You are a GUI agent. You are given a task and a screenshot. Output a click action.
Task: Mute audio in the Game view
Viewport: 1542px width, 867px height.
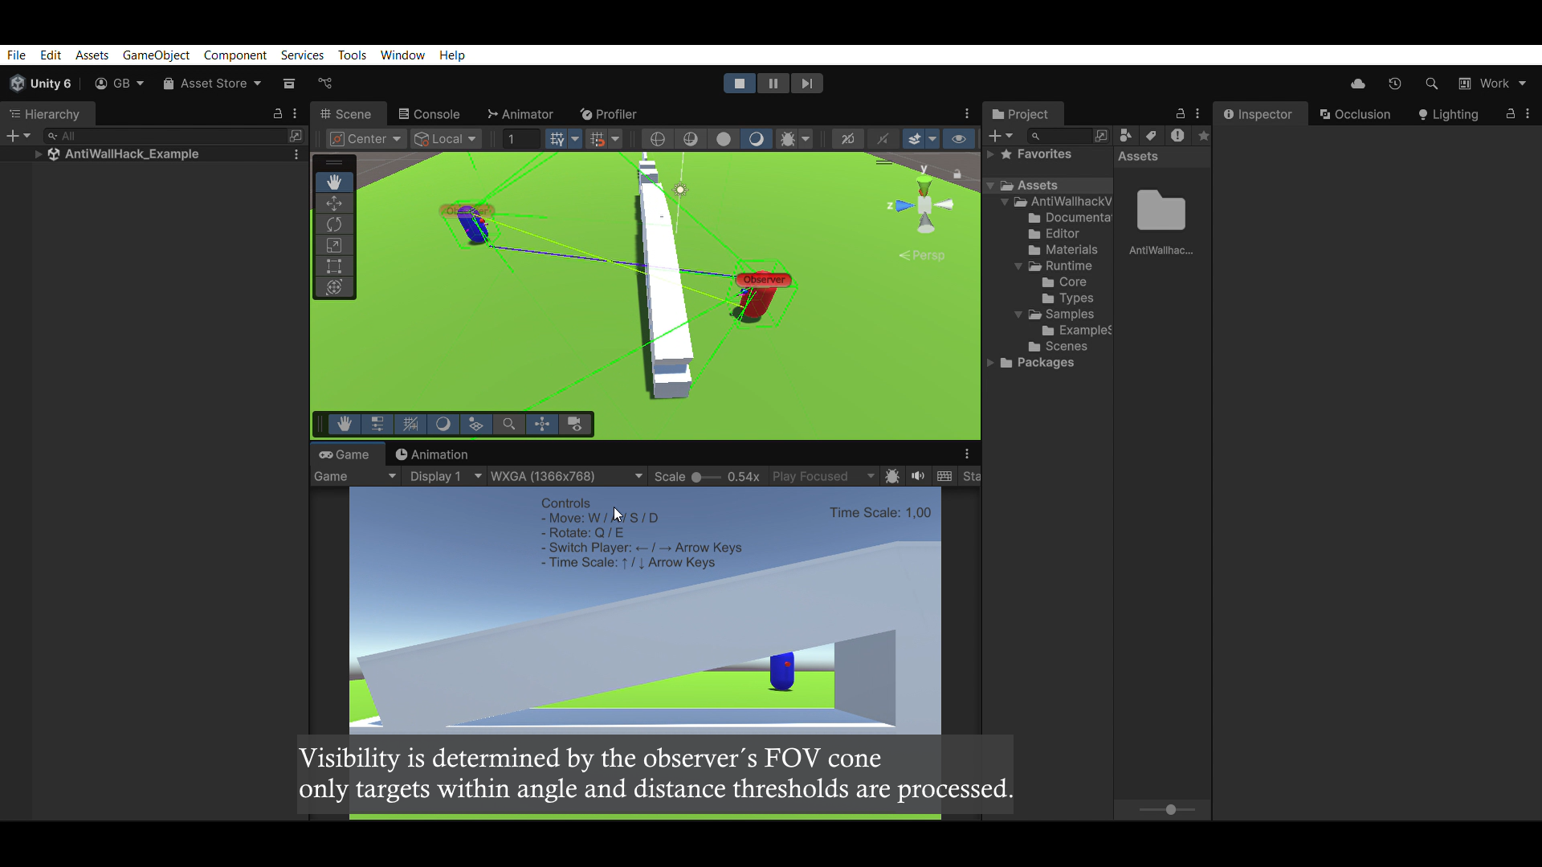coord(917,476)
